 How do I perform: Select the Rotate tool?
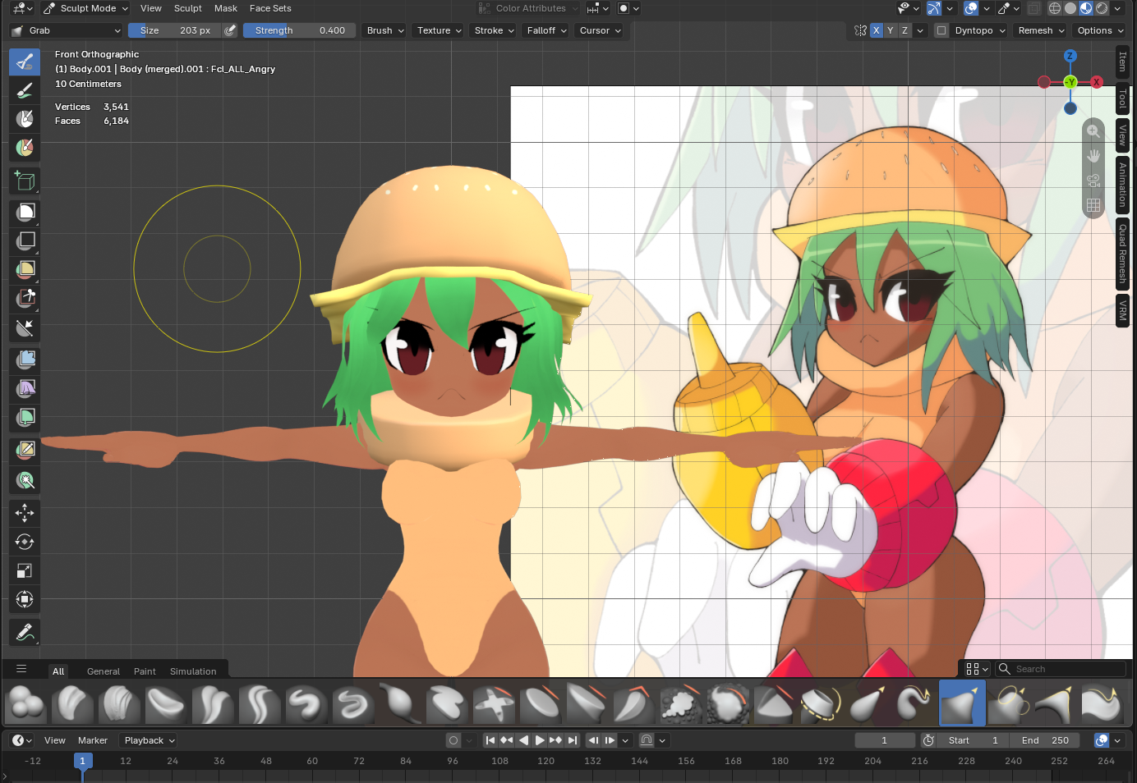pyautogui.click(x=25, y=542)
